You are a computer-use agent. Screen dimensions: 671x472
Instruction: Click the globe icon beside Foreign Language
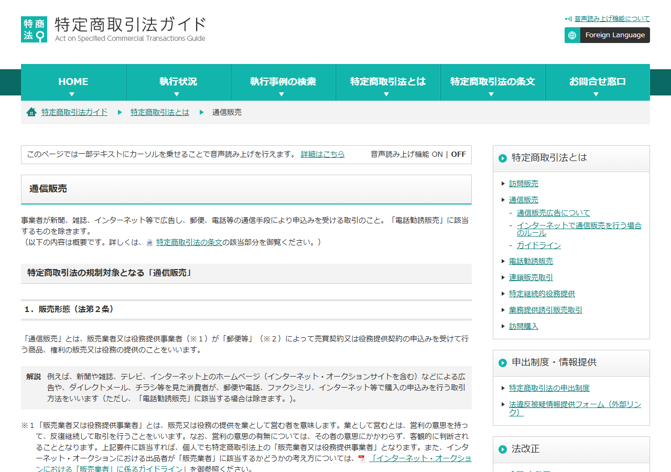[x=572, y=35]
